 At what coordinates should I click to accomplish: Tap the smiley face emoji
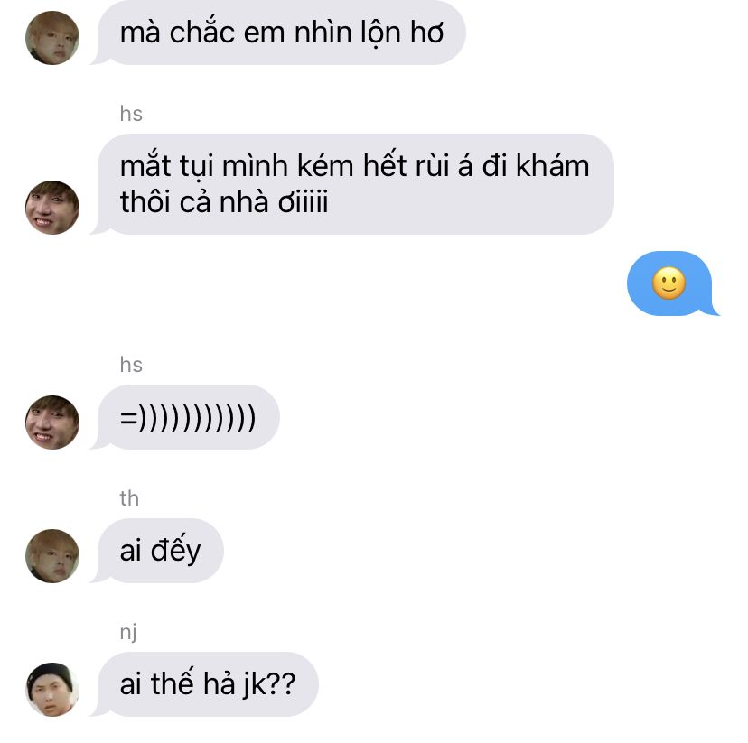click(x=669, y=283)
